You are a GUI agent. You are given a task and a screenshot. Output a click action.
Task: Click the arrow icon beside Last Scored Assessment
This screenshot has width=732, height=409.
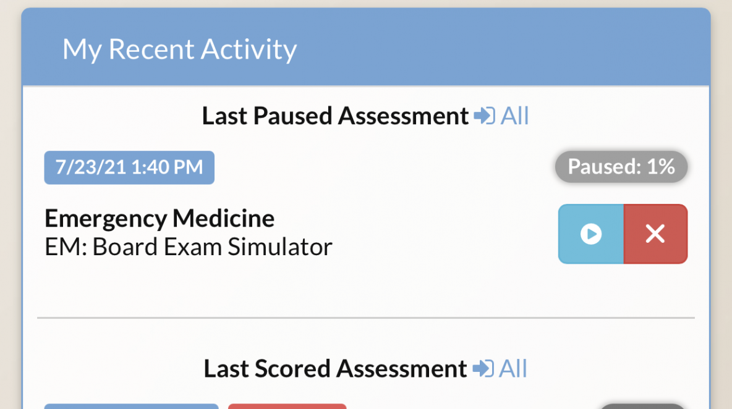tap(483, 368)
